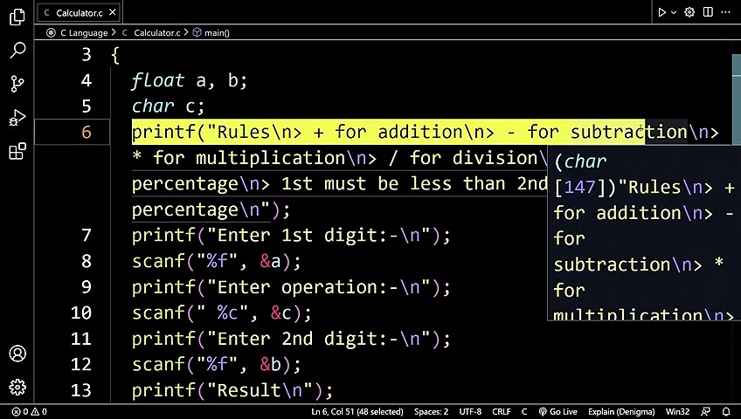Click the 'Enter operation' printf line
741x419 pixels.
click(x=291, y=287)
